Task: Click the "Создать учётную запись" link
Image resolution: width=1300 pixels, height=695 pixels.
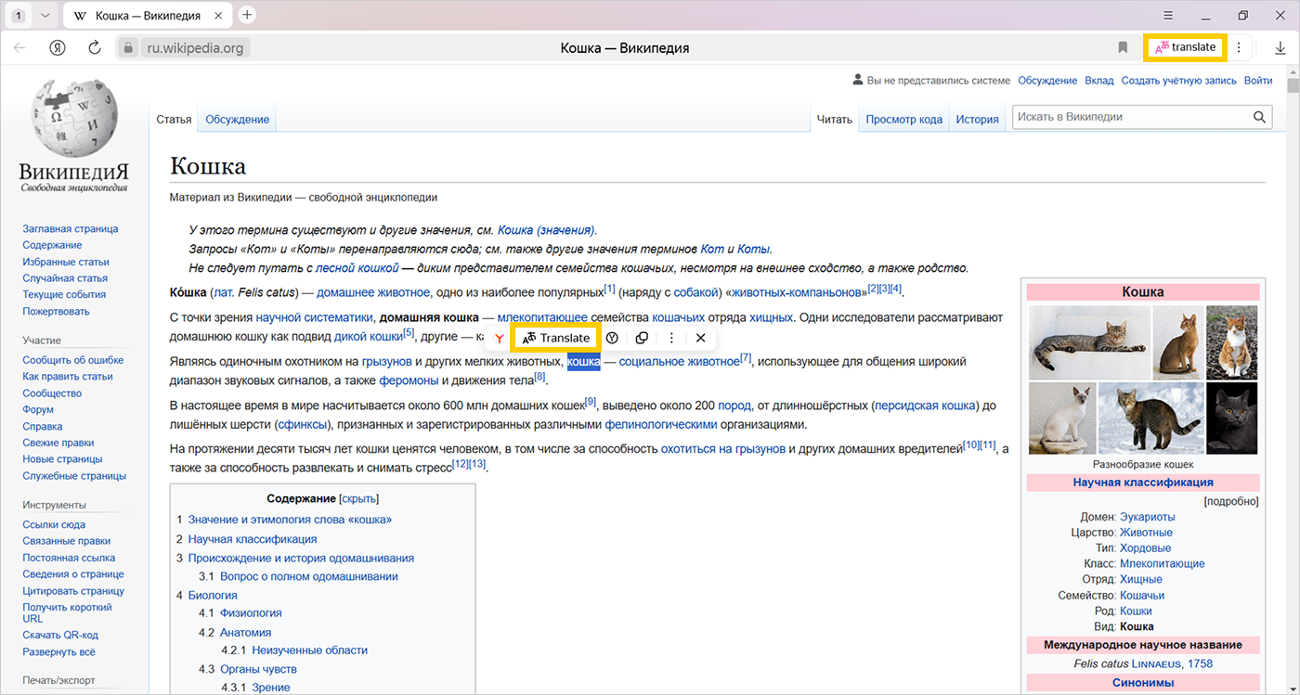Action: [x=1178, y=81]
